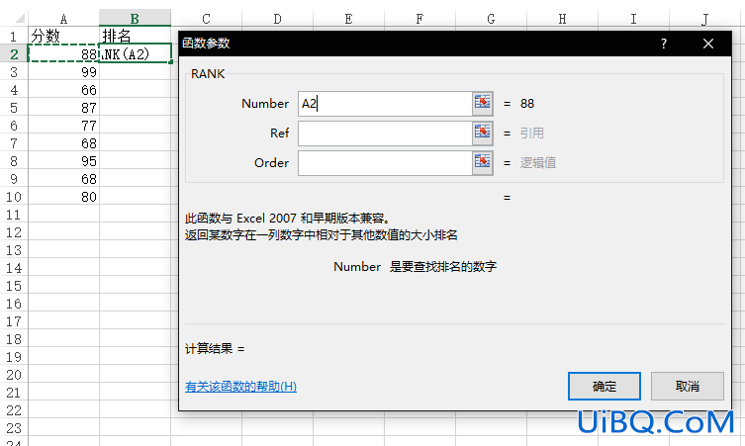This screenshot has height=446, width=745.
Task: Click cell B1 containing 排名
Action: pyautogui.click(x=135, y=37)
